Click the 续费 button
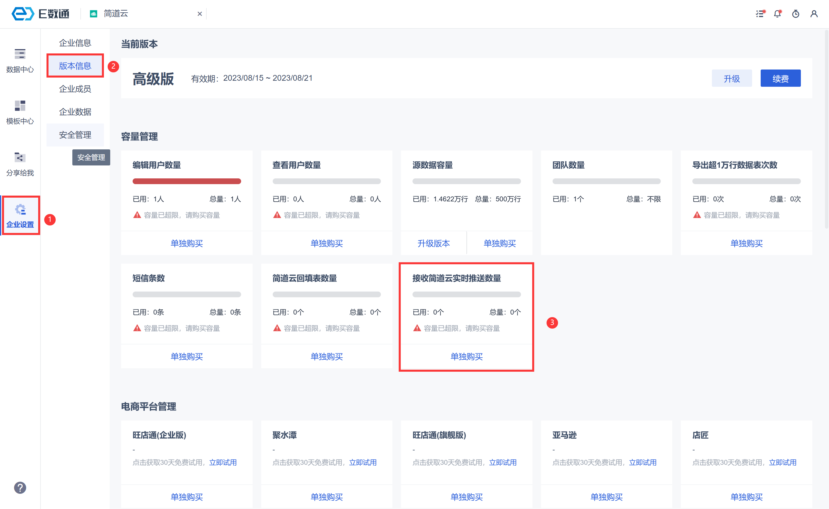Image resolution: width=829 pixels, height=509 pixels. (780, 78)
